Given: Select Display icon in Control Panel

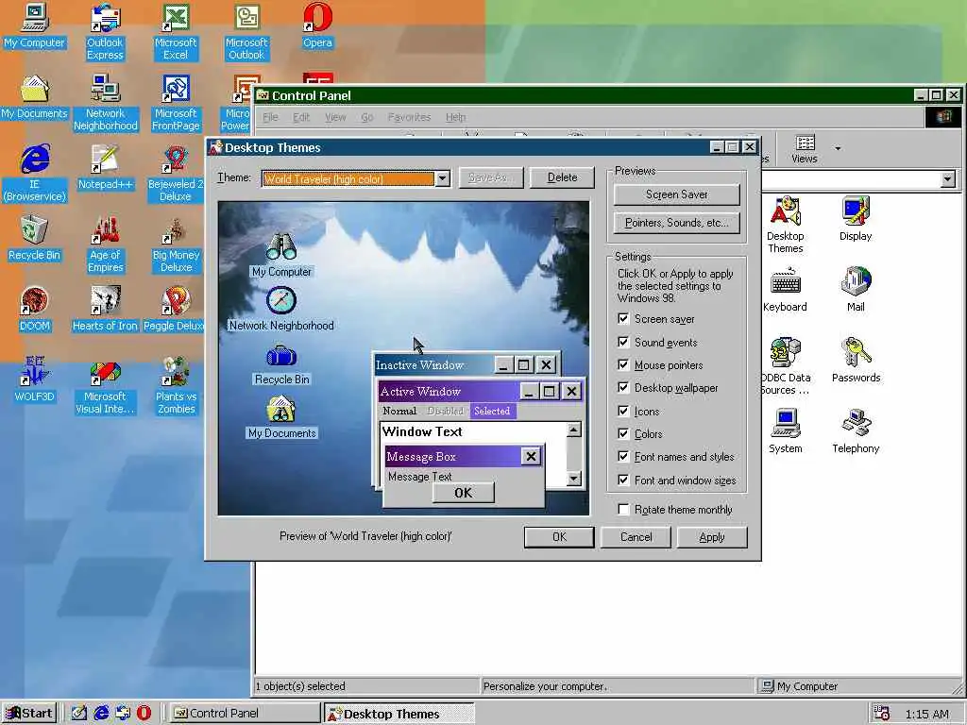Looking at the screenshot, I should 856,219.
